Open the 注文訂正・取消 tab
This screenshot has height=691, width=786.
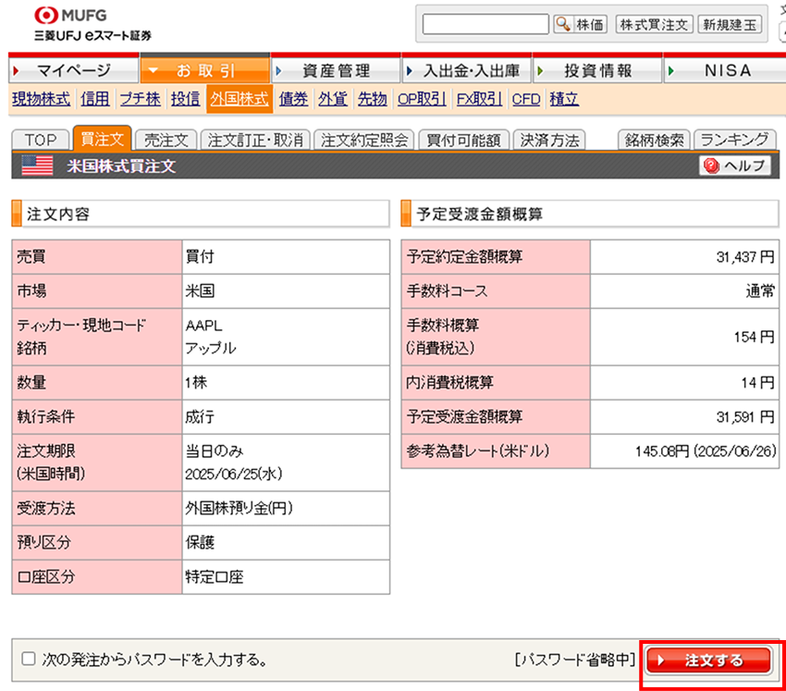click(255, 140)
